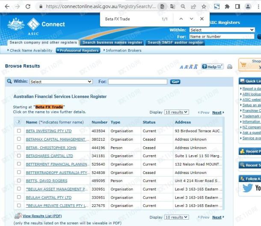Go back to the previous browser page
The width and height of the screenshot is (261, 226).
[7, 7]
